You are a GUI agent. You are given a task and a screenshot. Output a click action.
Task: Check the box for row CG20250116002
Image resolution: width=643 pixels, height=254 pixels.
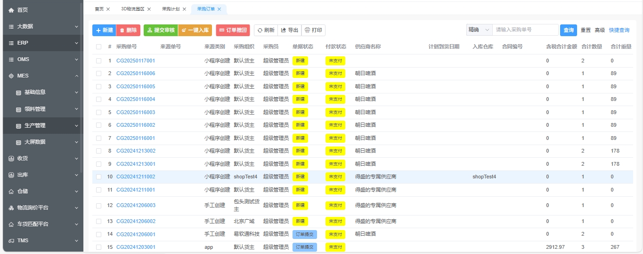[x=98, y=125]
